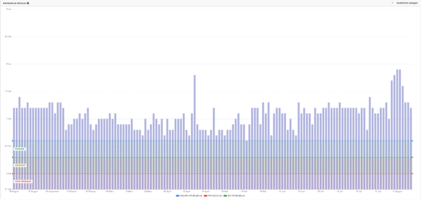Click the 02 Juli axis label
Image resolution: width=422 pixels, height=200 pixels.
(x=321, y=192)
